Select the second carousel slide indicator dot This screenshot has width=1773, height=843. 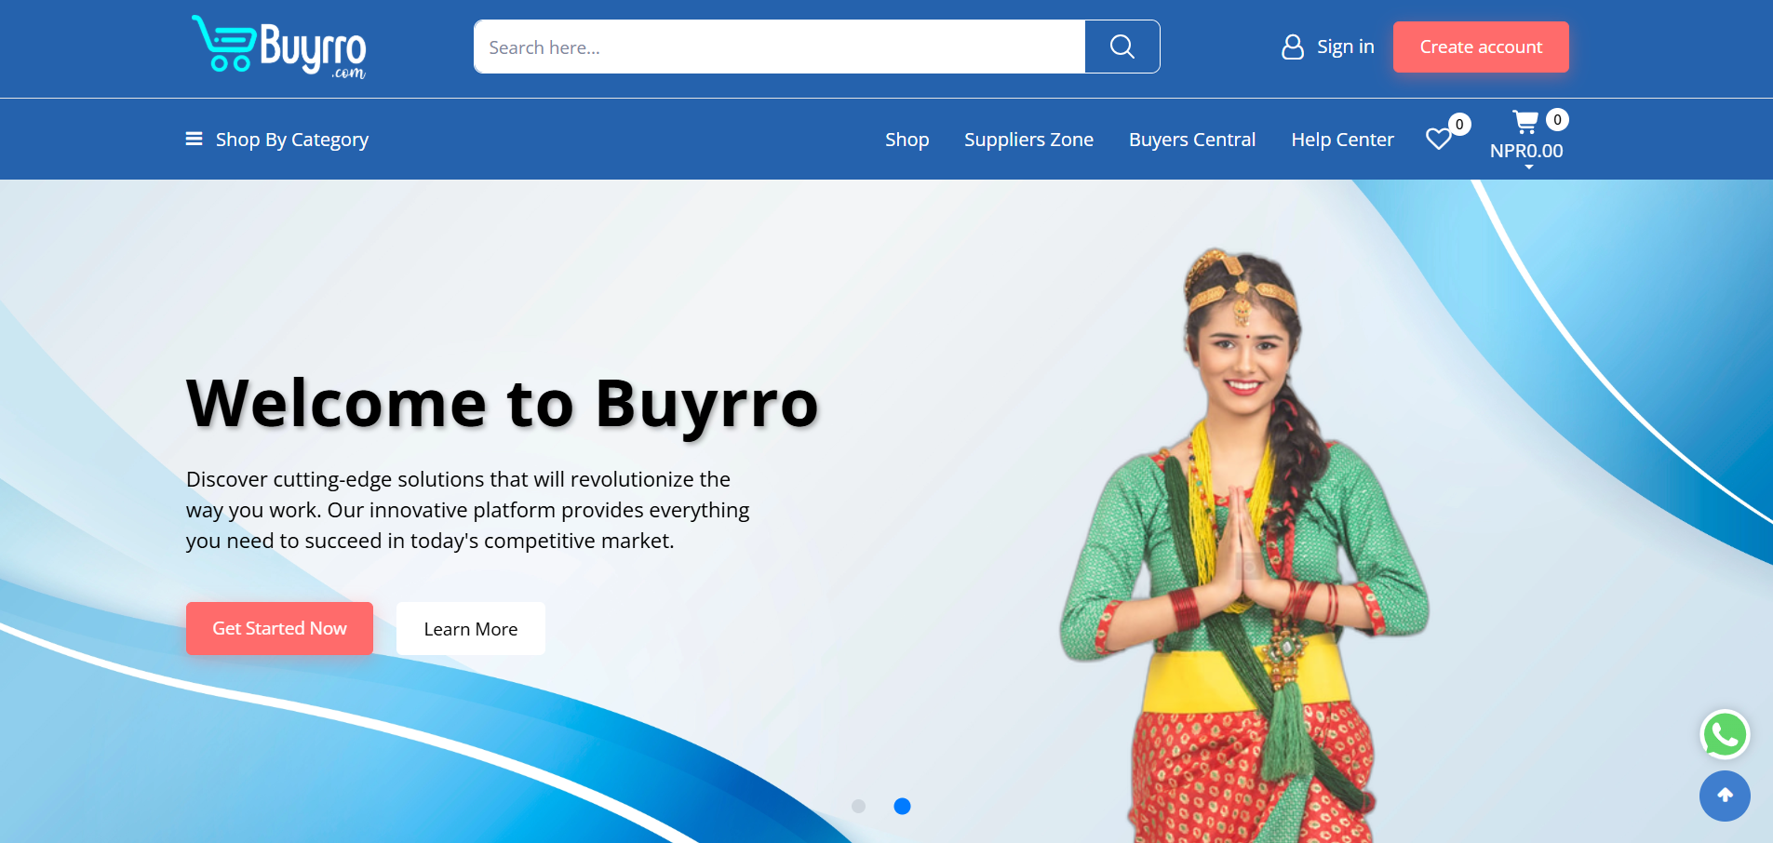[901, 806]
